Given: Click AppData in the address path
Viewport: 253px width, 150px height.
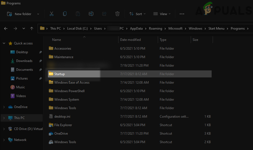Looking at the screenshot, I should (x=136, y=29).
